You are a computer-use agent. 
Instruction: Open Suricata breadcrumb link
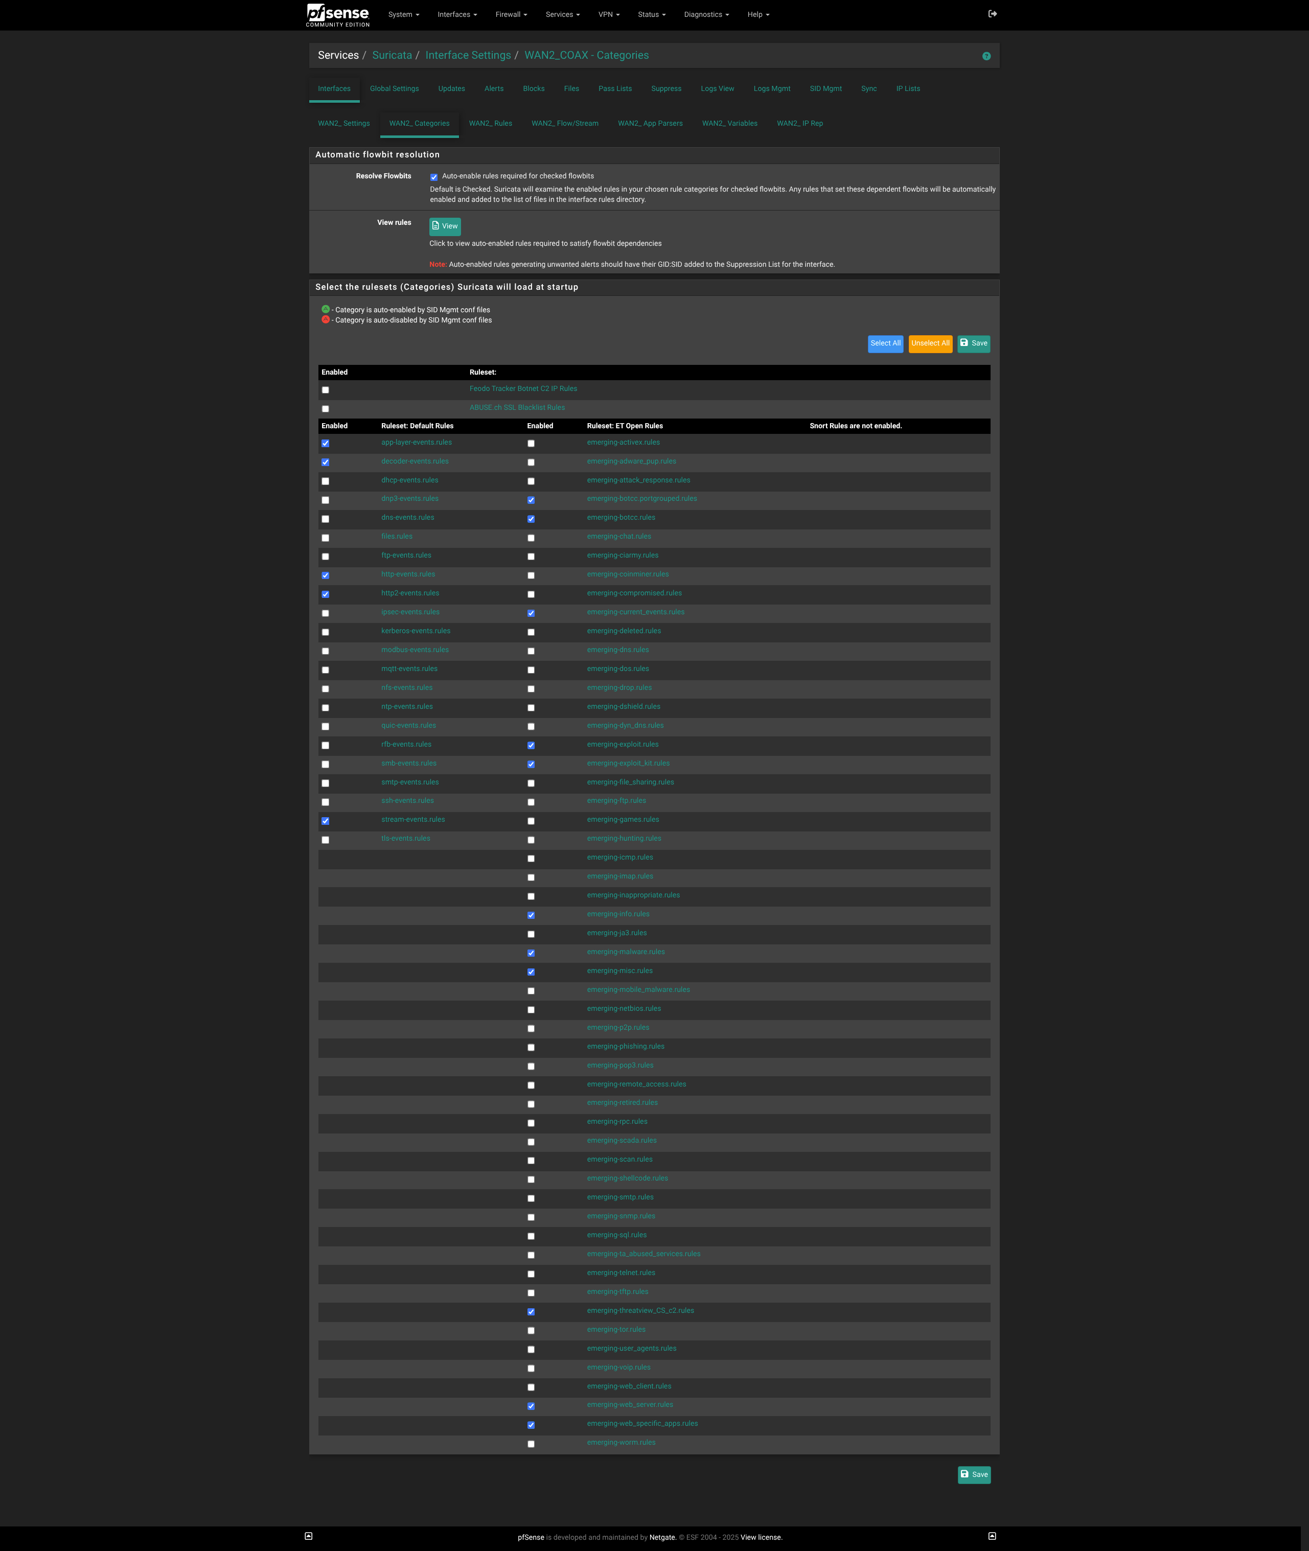(x=392, y=56)
